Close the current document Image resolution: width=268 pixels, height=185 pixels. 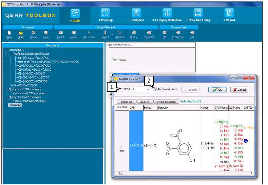(34, 34)
